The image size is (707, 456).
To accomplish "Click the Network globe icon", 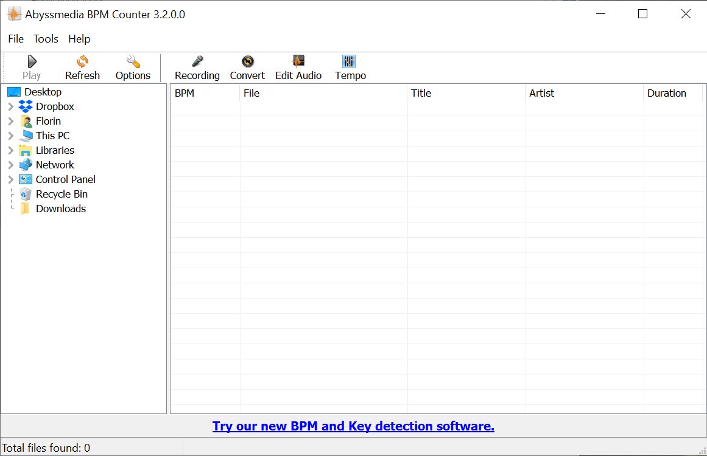I will [x=26, y=165].
